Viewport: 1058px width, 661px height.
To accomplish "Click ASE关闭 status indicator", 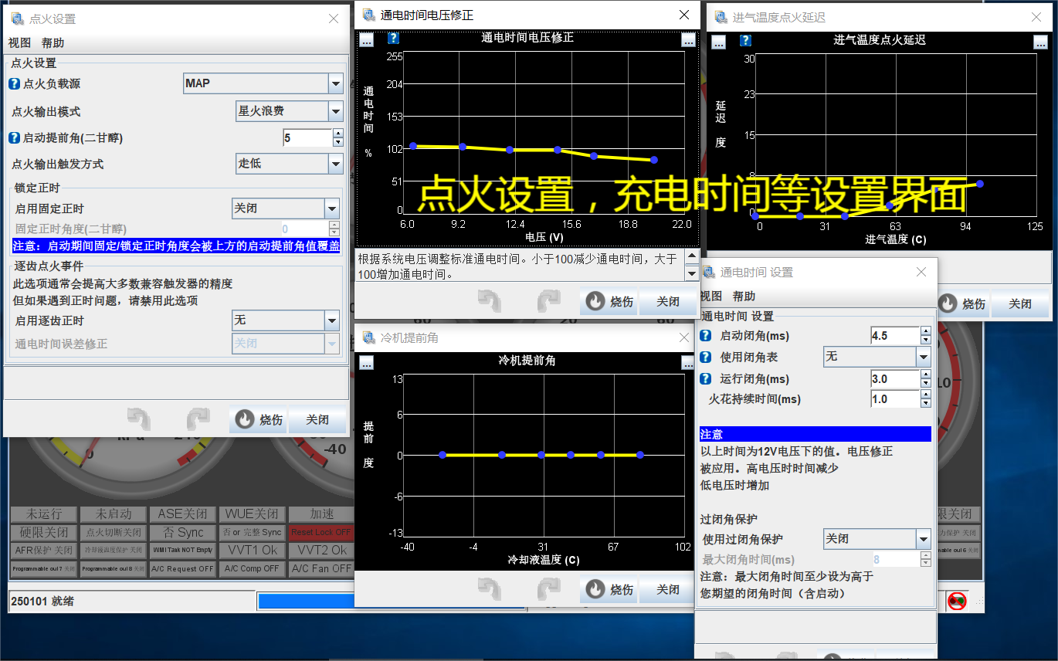I will point(183,514).
